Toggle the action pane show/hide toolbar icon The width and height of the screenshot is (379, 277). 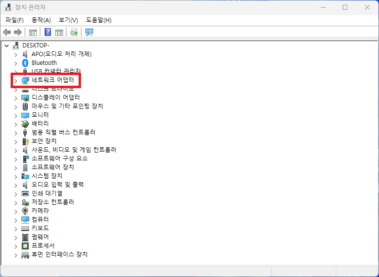pos(59,32)
